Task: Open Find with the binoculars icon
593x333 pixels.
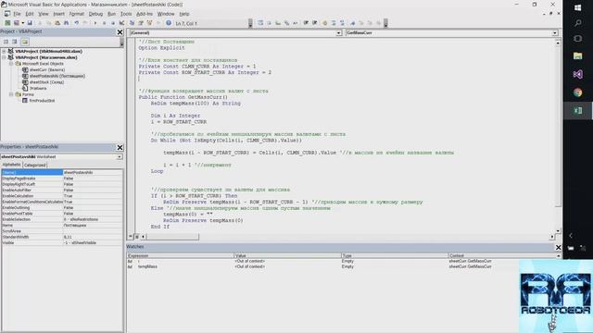Action: (66, 23)
